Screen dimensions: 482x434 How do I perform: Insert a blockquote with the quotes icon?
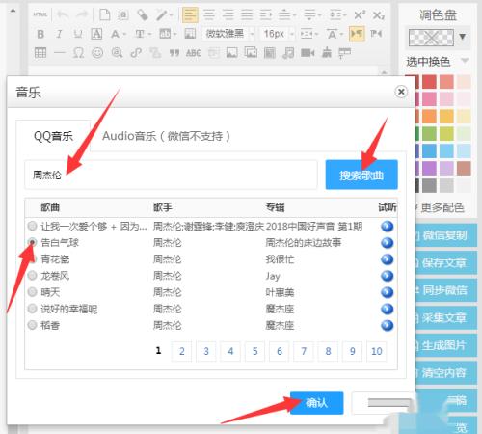point(174,53)
